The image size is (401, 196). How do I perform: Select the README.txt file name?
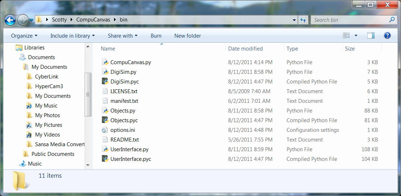(x=124, y=139)
